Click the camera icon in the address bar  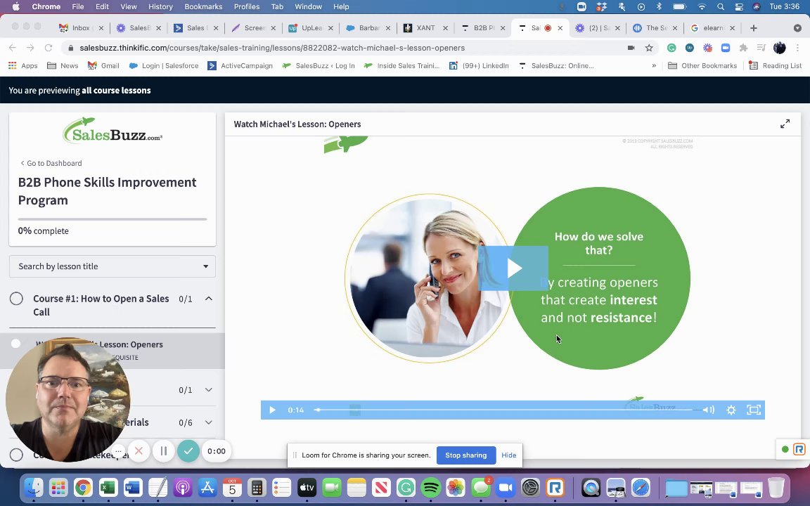point(631,48)
